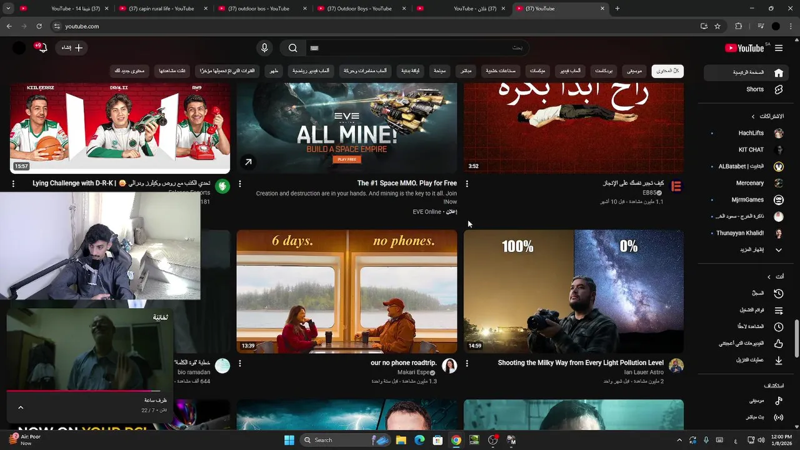Open Live under Explore in sidebar
This screenshot has width=800, height=450.
click(745, 417)
